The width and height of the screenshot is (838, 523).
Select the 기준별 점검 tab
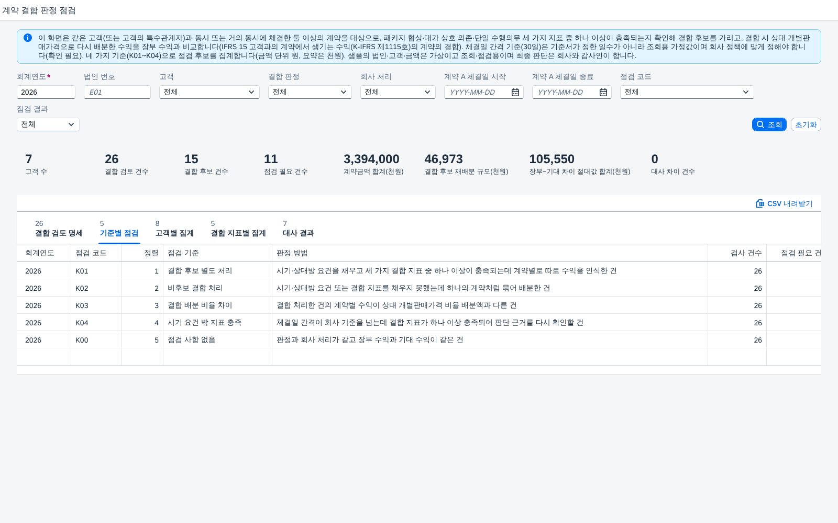(119, 229)
